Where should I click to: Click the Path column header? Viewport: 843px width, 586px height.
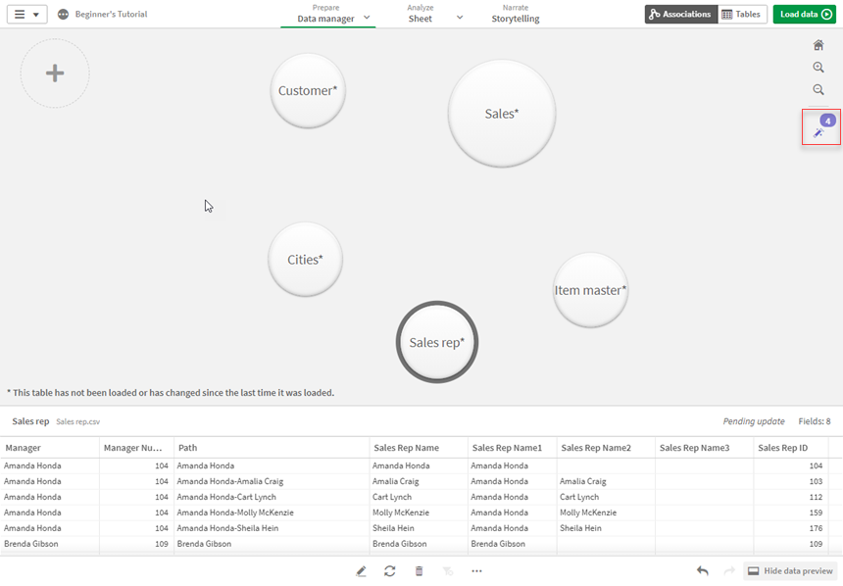[x=272, y=447]
